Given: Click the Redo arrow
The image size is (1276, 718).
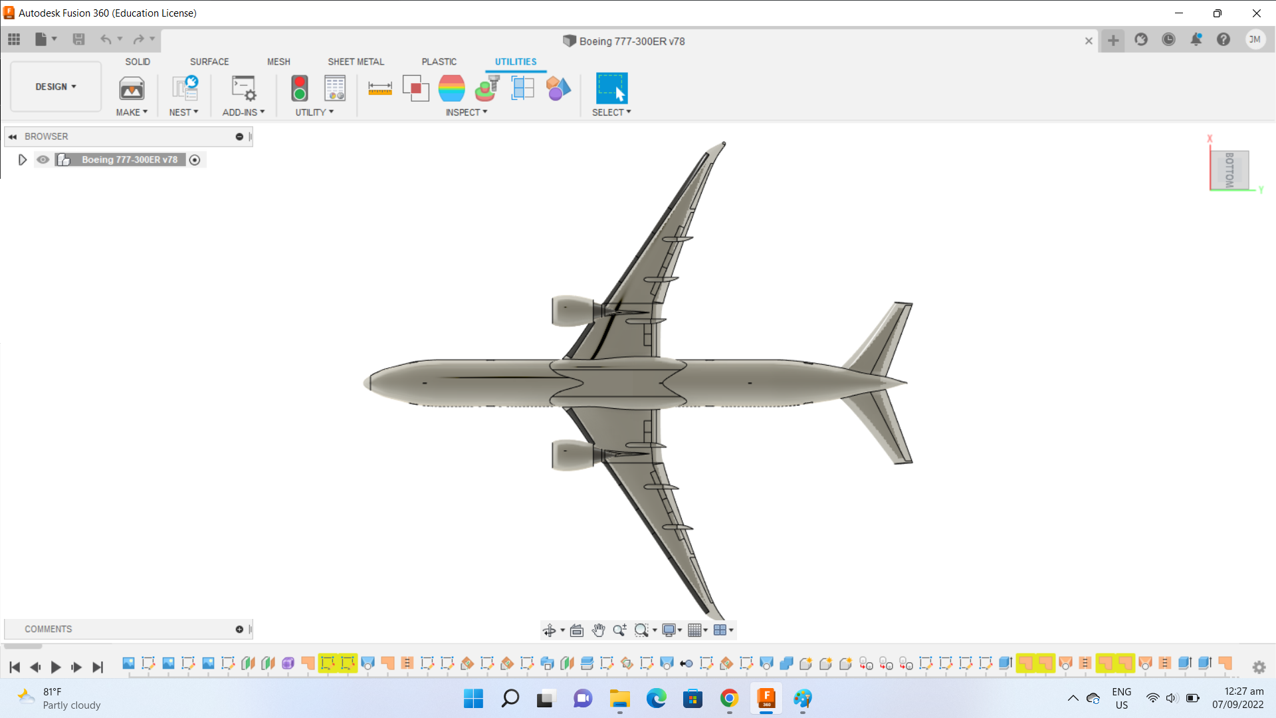Looking at the screenshot, I should point(138,39).
